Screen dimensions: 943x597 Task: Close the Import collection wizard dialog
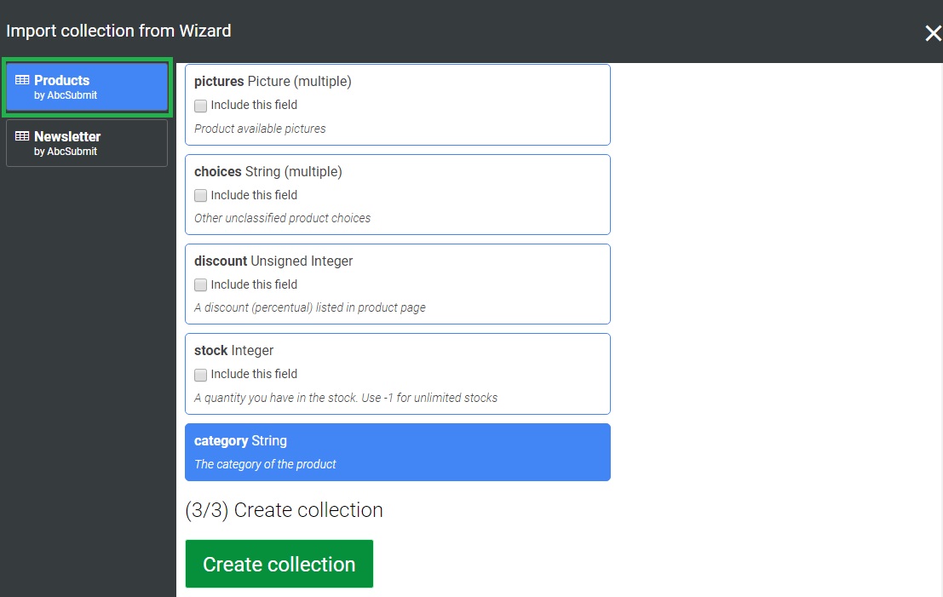(x=932, y=33)
